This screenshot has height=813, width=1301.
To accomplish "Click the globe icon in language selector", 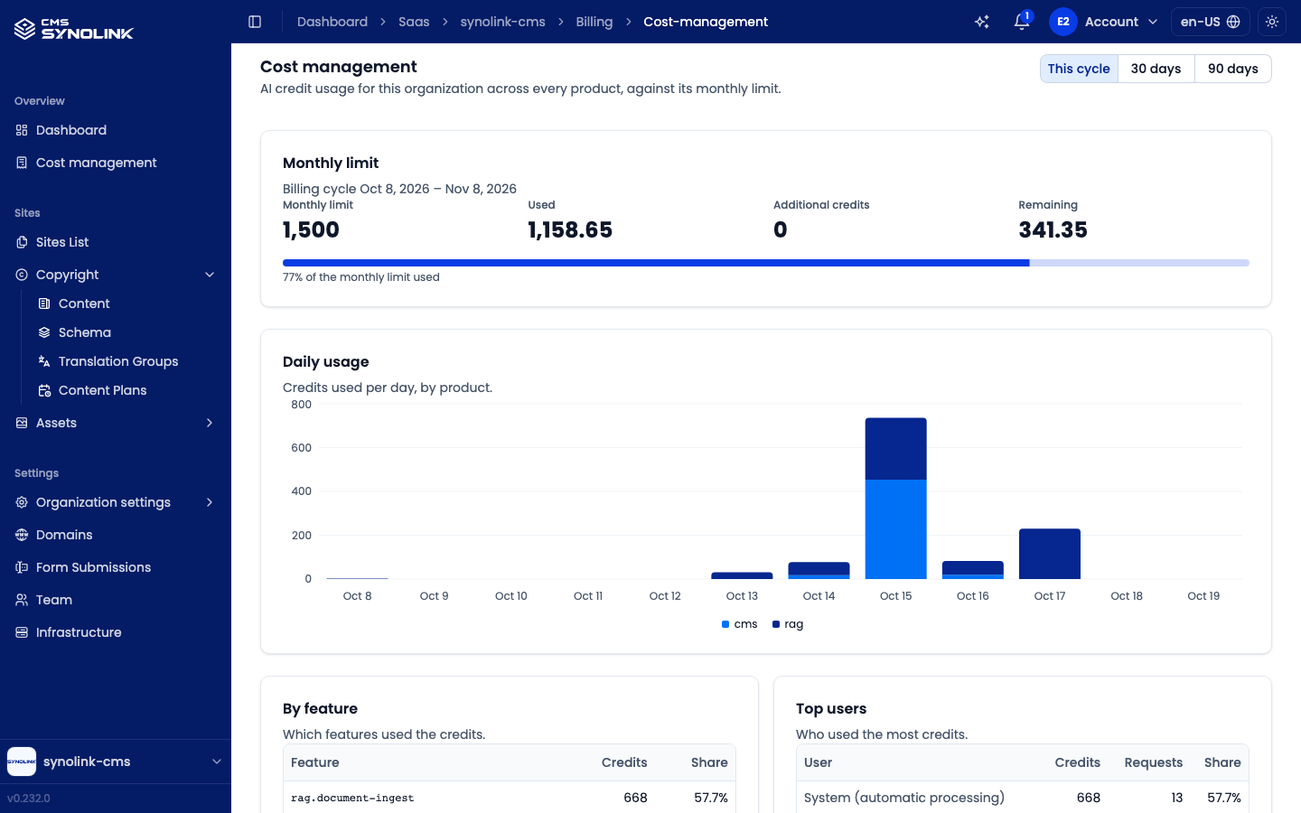I will click(x=1233, y=22).
